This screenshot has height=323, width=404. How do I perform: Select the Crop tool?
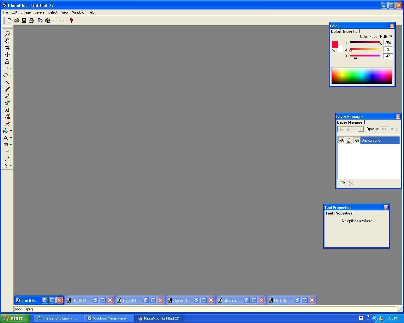click(x=7, y=48)
